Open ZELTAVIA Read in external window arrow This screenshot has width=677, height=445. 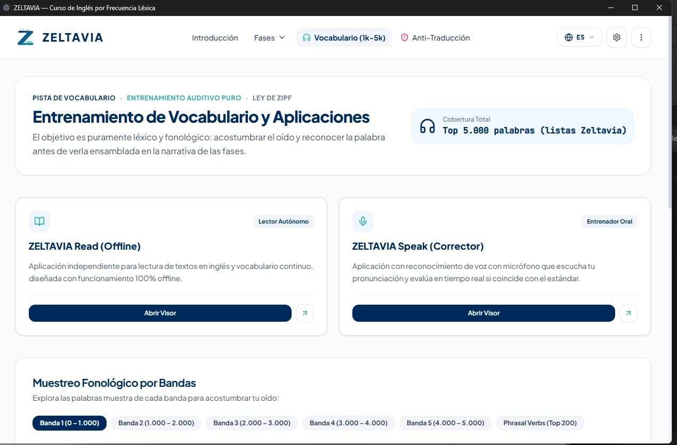point(305,313)
